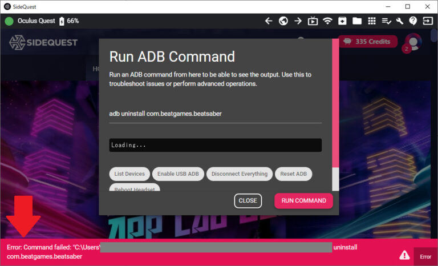Click the CLOSE button in dialog

point(248,201)
